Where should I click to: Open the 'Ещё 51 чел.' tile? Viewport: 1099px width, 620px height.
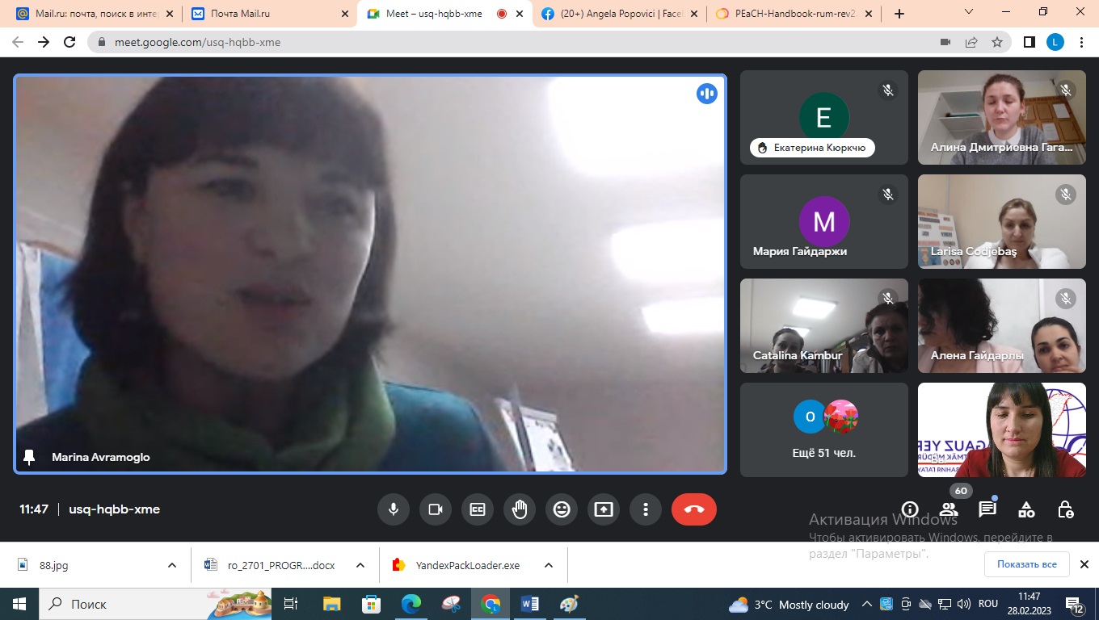point(824,430)
